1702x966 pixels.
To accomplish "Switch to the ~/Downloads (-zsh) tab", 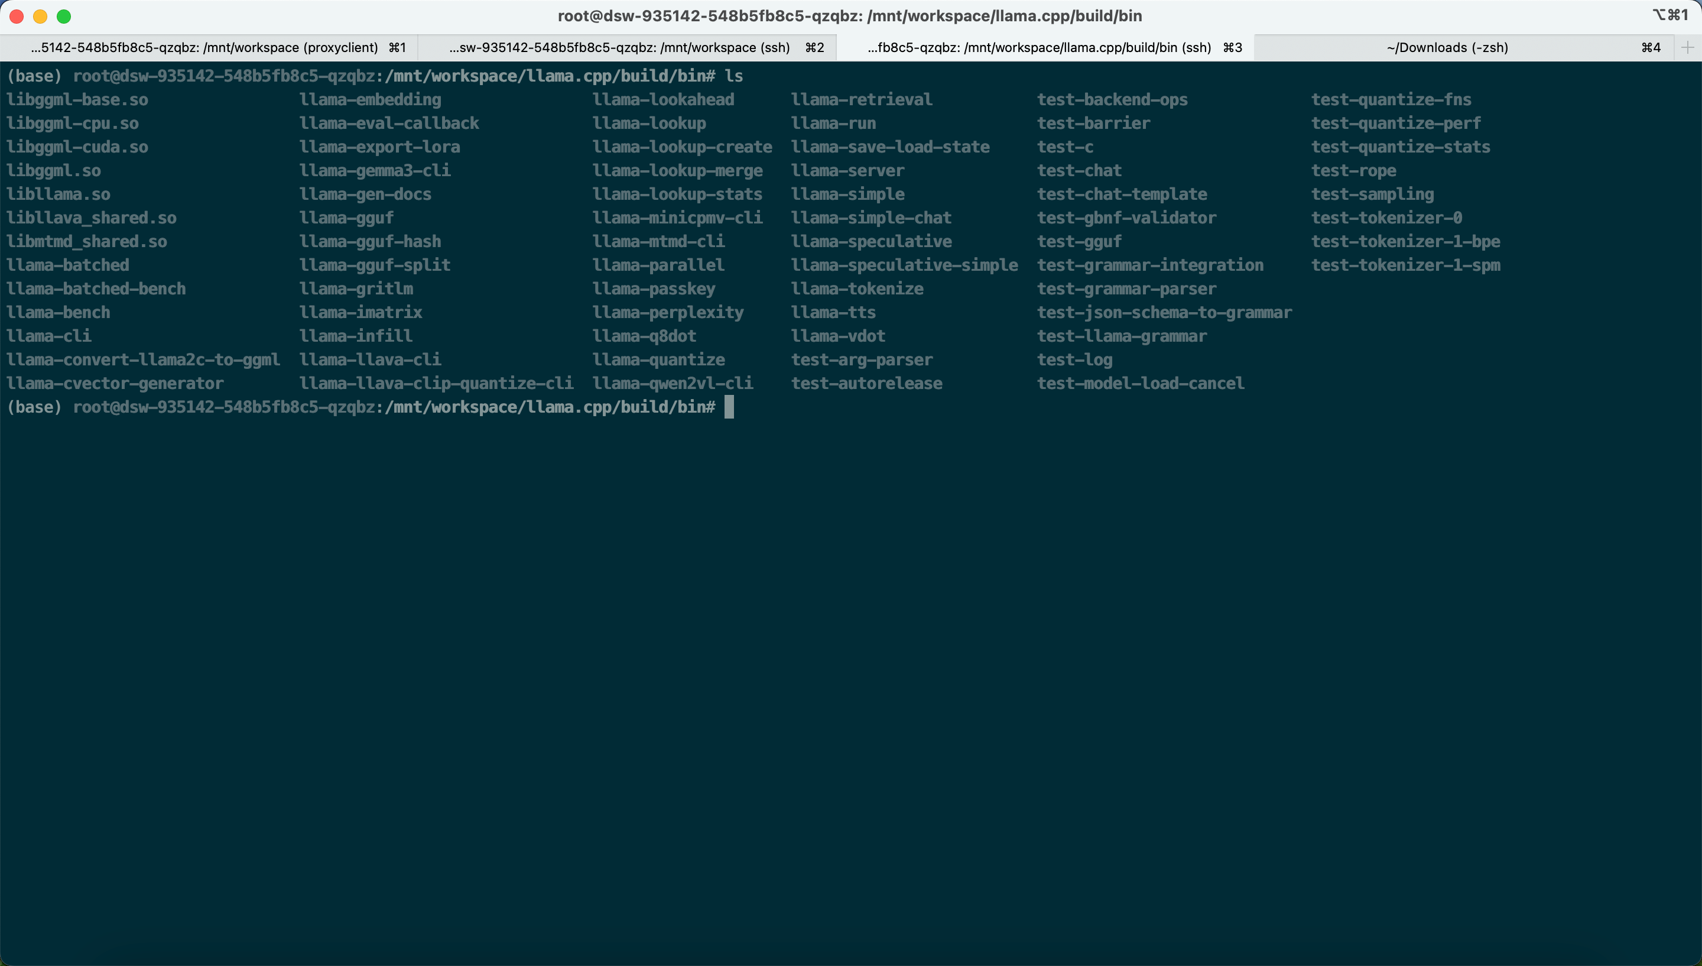I will click(x=1464, y=47).
